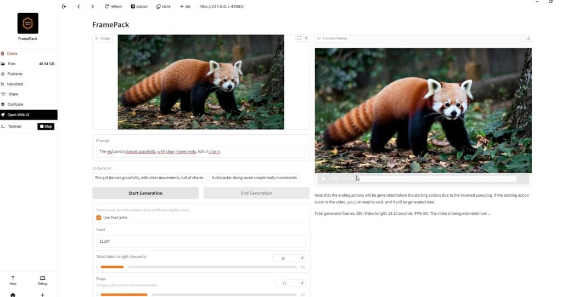This screenshot has width=562, height=297.
Task: Click the Seed input field
Action: (x=201, y=241)
